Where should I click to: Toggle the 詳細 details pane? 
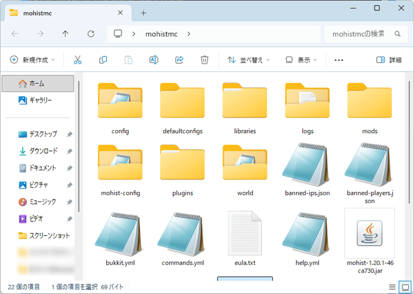(x=389, y=60)
